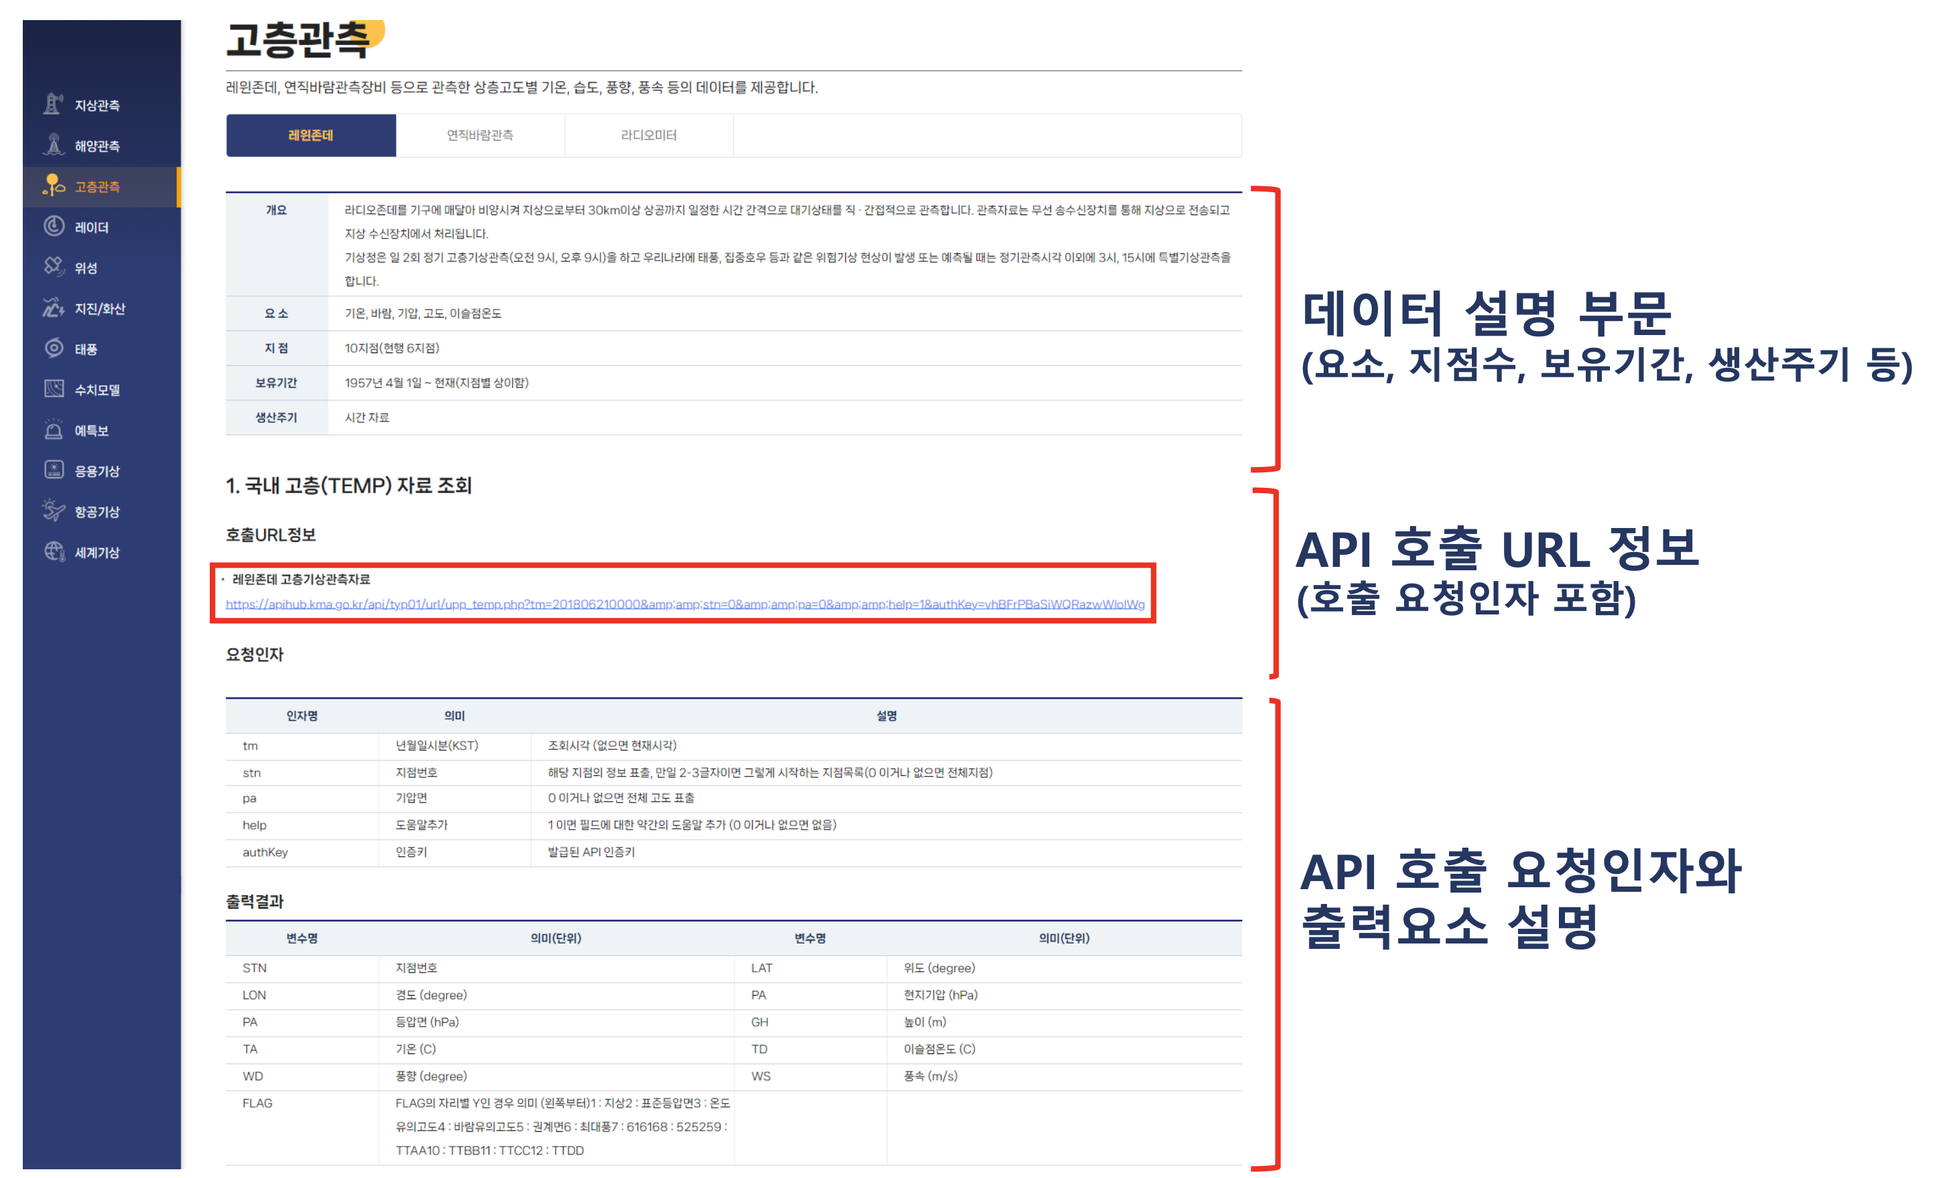This screenshot has height=1178, width=1953.
Task: Click the 세계기상 globe icon
Action: (53, 552)
